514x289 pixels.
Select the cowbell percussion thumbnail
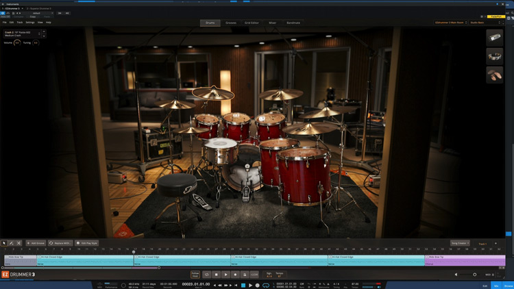[x=494, y=38]
